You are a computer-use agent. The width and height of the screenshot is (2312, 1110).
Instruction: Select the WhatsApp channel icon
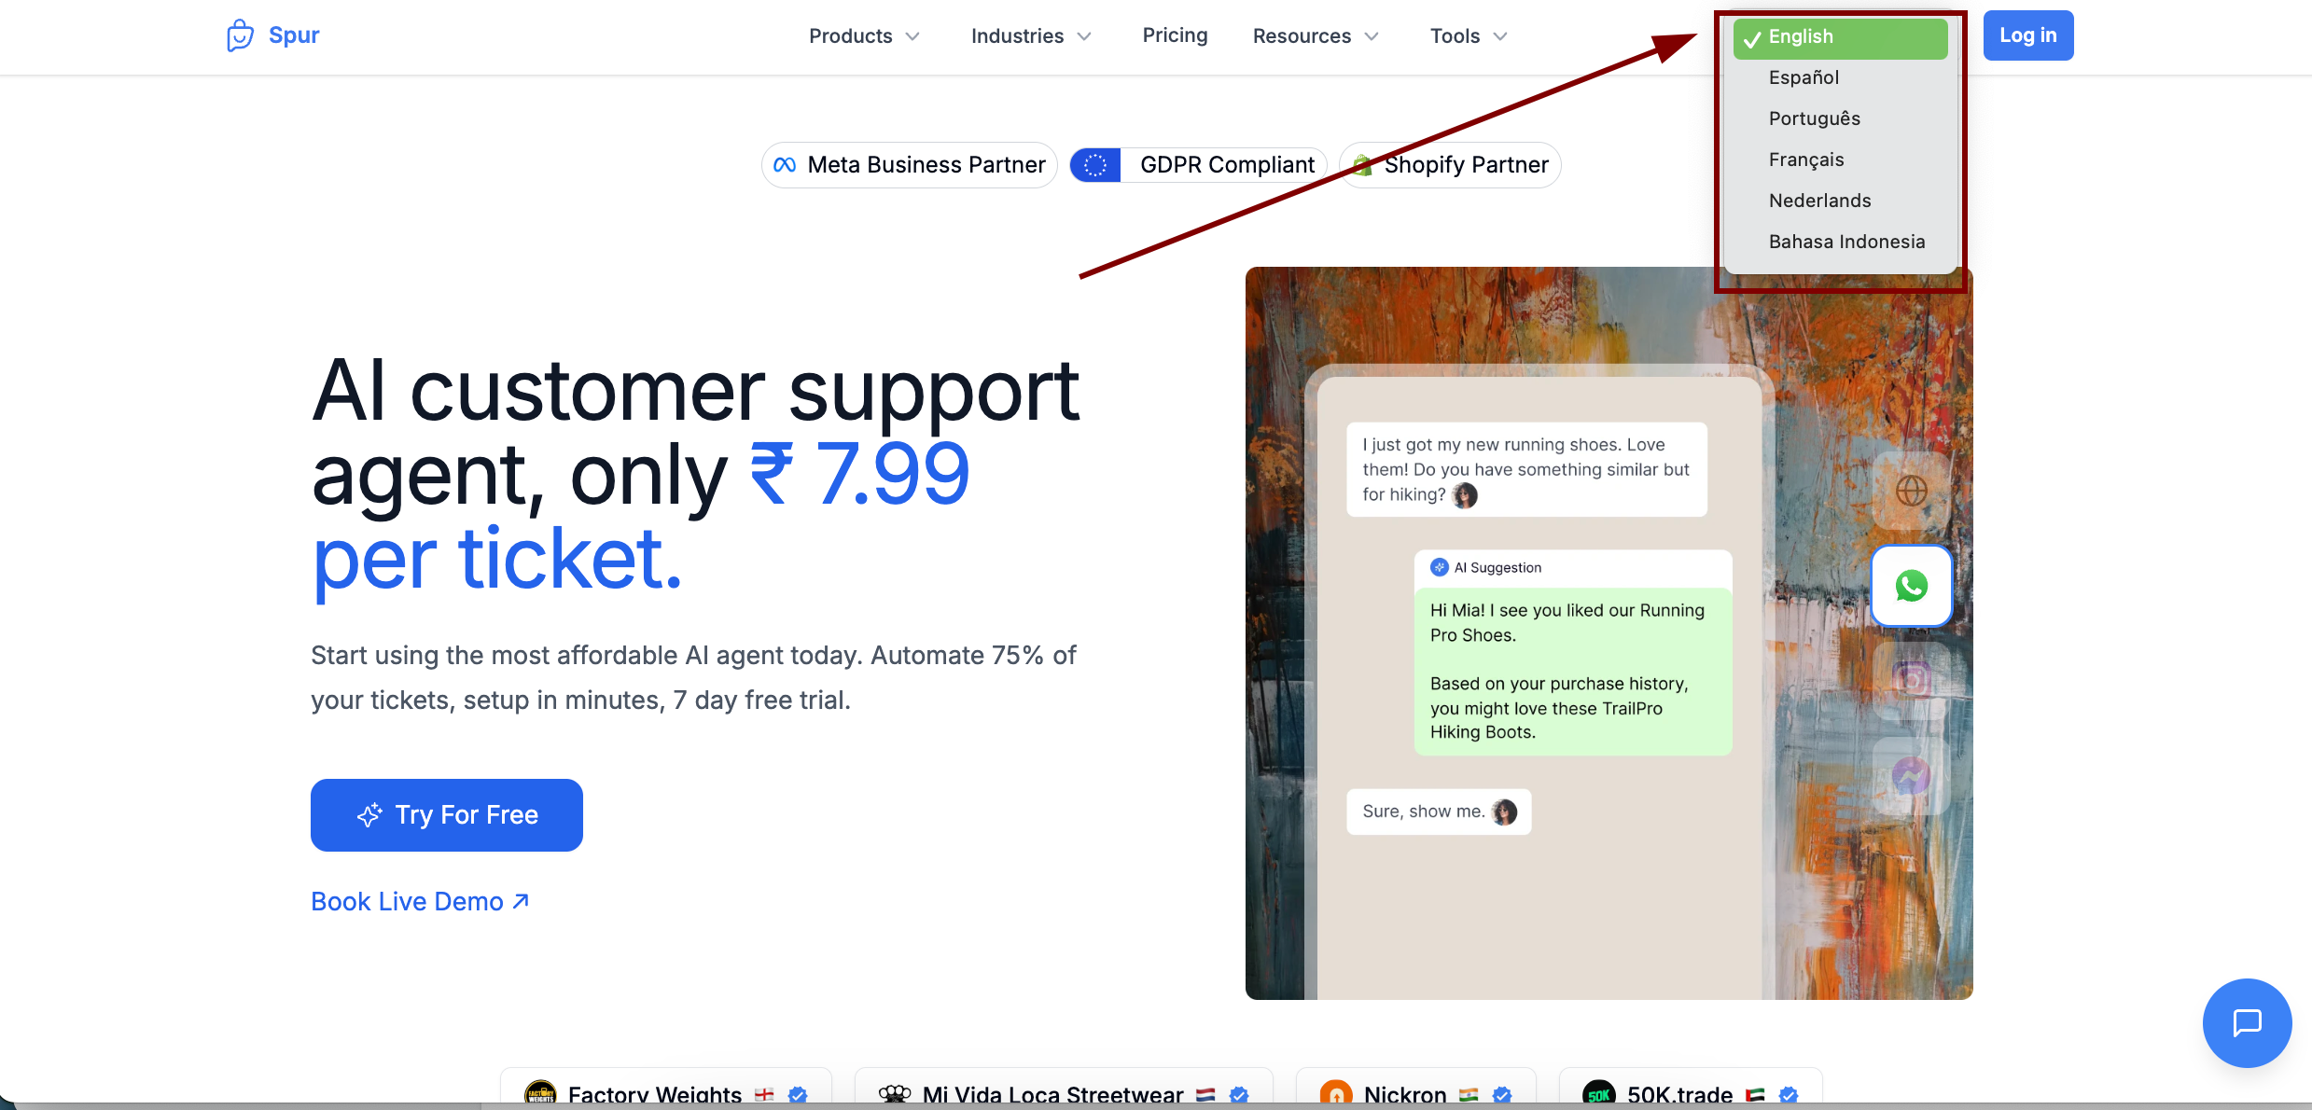(1911, 586)
